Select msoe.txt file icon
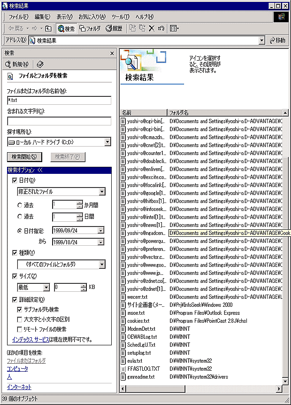This screenshot has height=405, width=291. point(123,313)
